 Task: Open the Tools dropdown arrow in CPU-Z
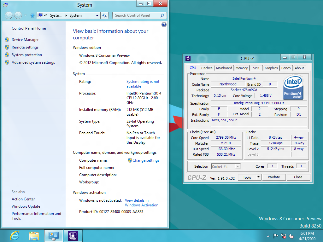(258, 177)
